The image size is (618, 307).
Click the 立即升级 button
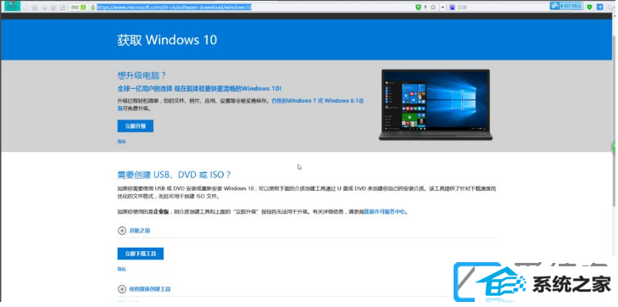pyautogui.click(x=135, y=126)
